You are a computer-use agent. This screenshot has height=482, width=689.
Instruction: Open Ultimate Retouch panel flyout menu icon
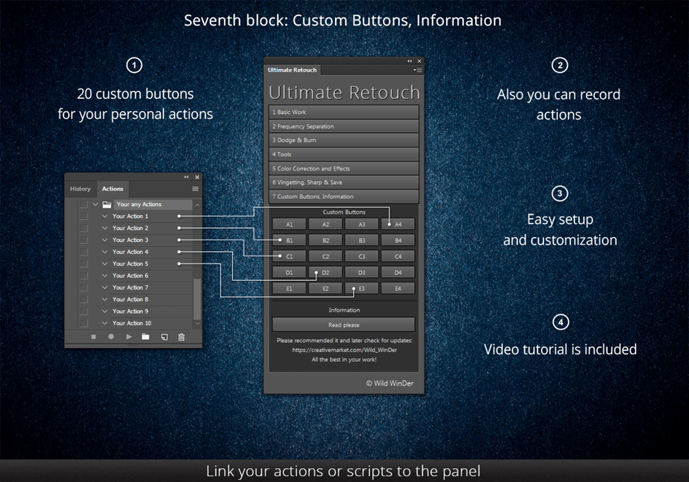click(418, 70)
